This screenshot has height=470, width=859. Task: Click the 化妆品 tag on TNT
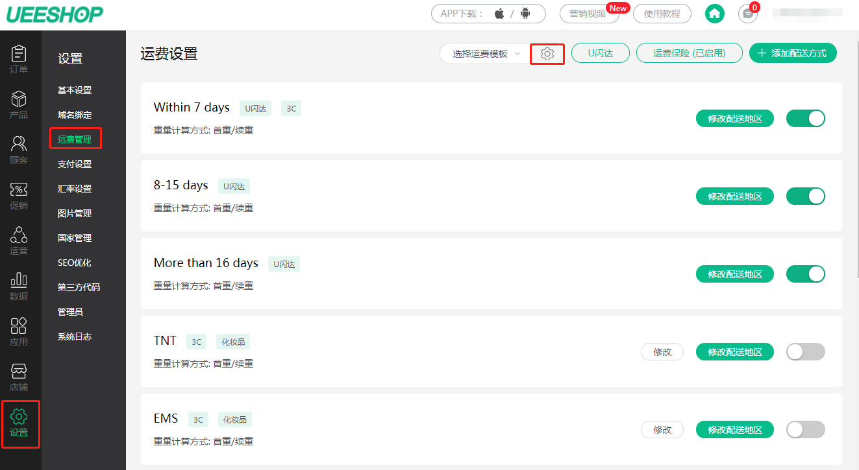click(x=233, y=342)
